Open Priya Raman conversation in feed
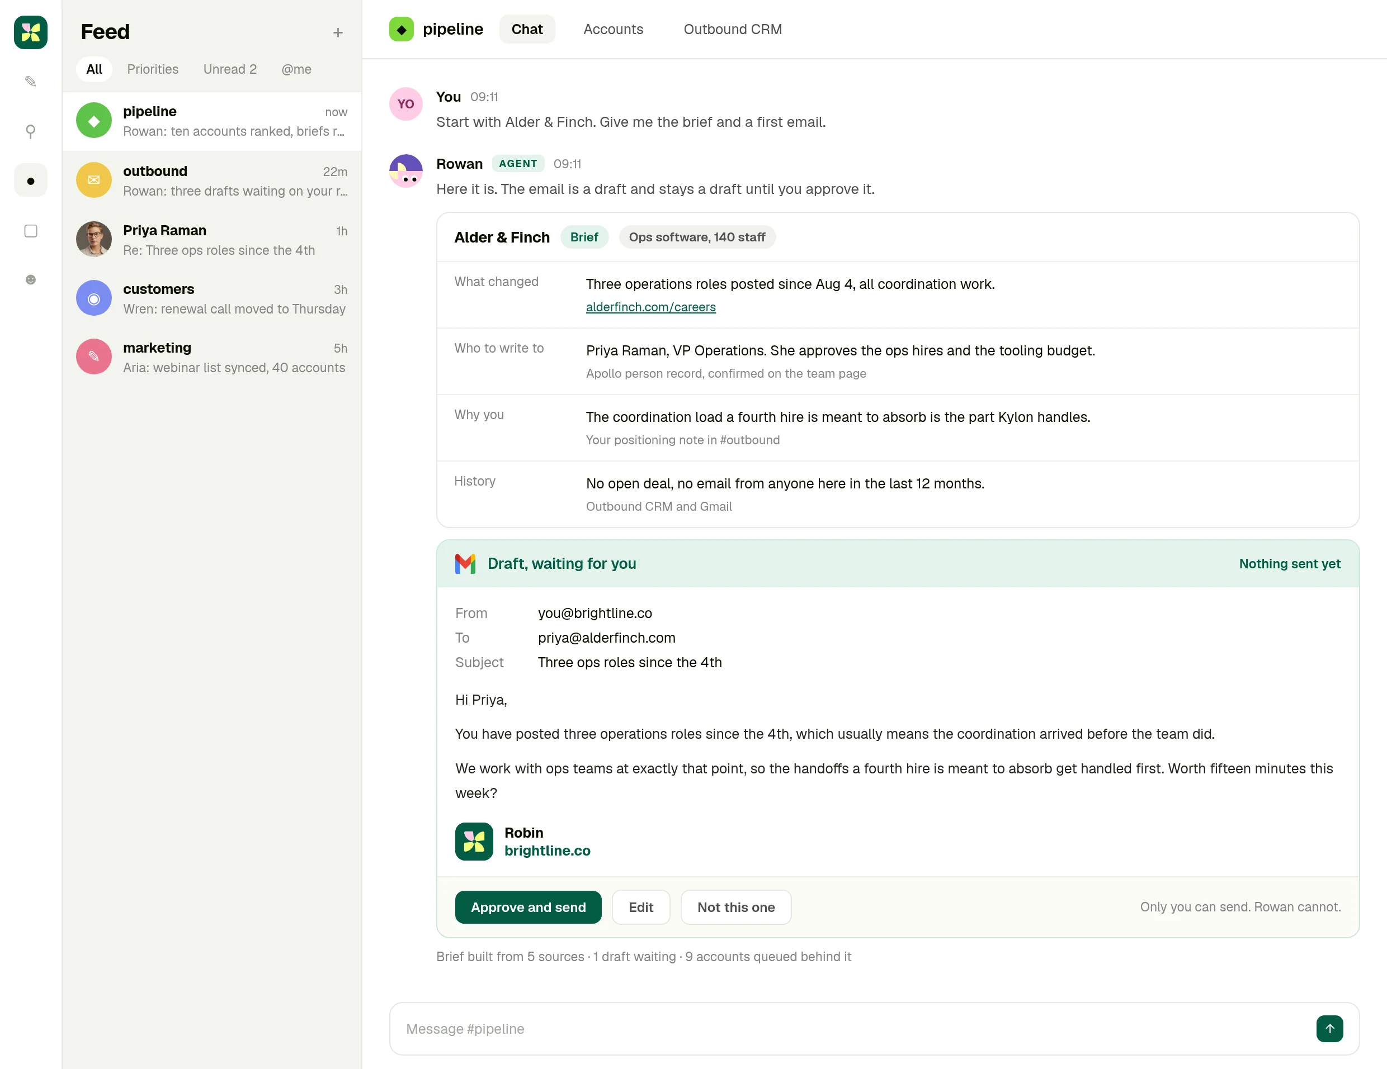The width and height of the screenshot is (1387, 1069). (x=212, y=240)
